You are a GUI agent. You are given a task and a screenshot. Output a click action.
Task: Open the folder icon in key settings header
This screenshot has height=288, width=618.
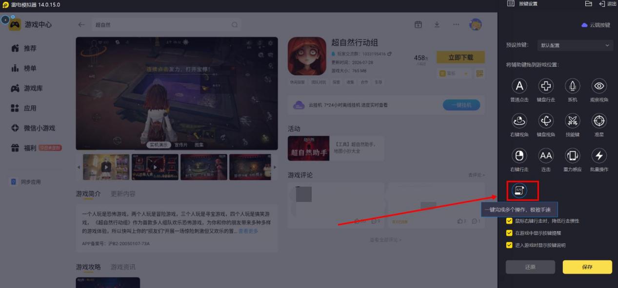(x=588, y=4)
